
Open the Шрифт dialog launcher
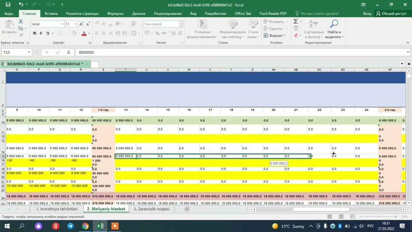tap(90, 43)
